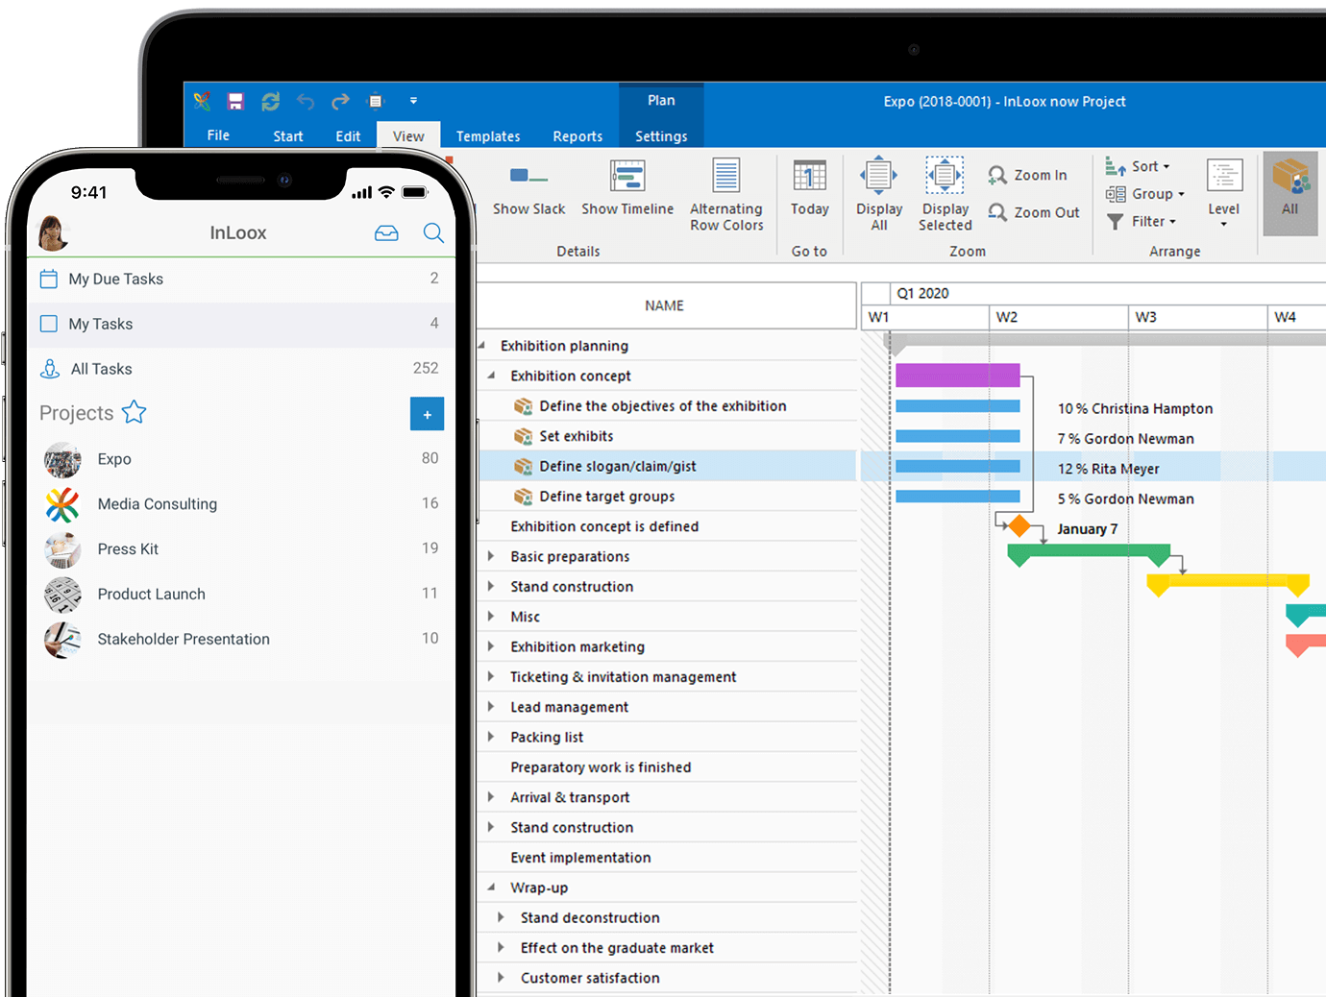Screen dimensions: 1326x997
Task: Switch to the Reports ribbon tab
Action: click(x=577, y=136)
